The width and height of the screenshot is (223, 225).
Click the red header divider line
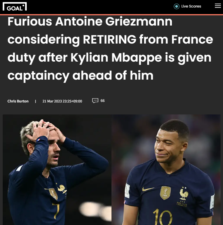pyautogui.click(x=111, y=15)
